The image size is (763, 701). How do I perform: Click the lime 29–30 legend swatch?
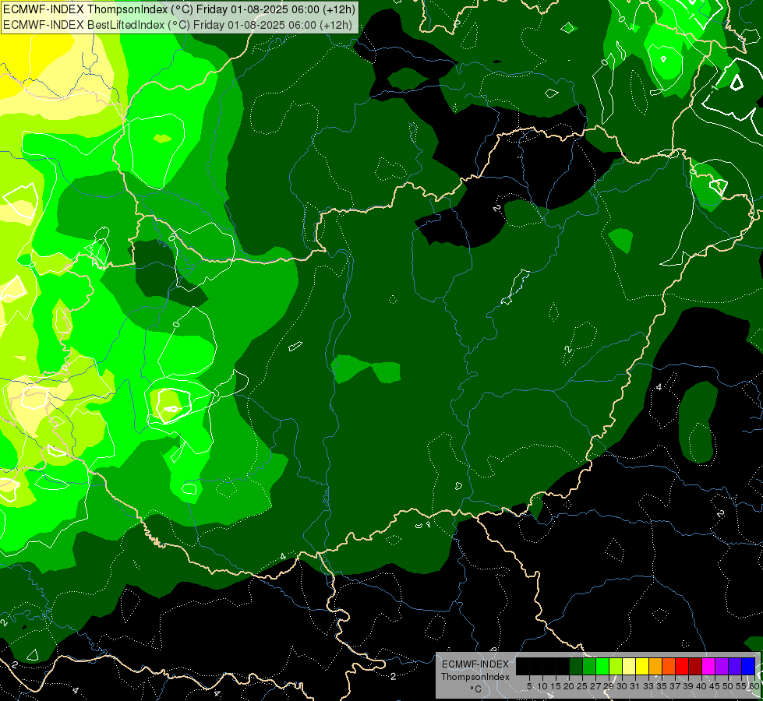pos(616,666)
